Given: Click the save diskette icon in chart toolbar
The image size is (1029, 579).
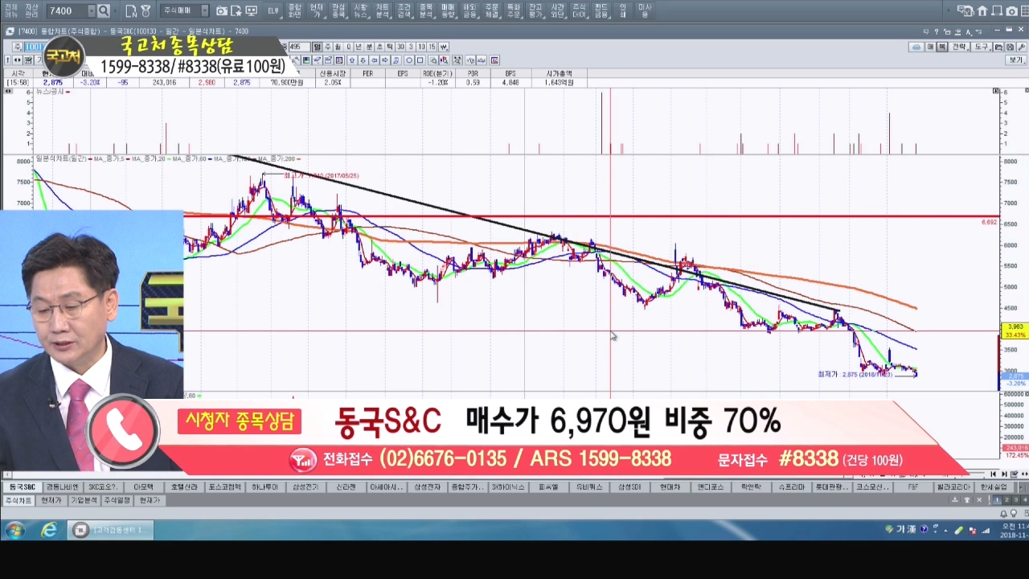Looking at the screenshot, I should coord(1010,47).
